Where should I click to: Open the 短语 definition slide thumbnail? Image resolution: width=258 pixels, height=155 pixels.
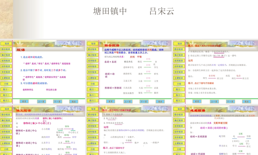click(x=43, y=72)
